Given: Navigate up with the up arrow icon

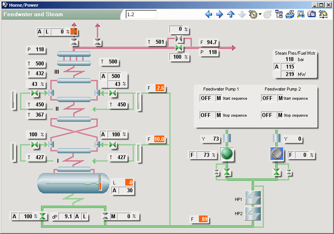Looking at the screenshot, I should [231, 15].
